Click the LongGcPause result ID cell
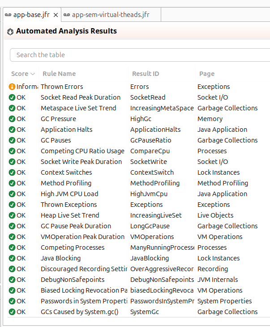Screen dimensions: 270x327 click(x=150, y=226)
